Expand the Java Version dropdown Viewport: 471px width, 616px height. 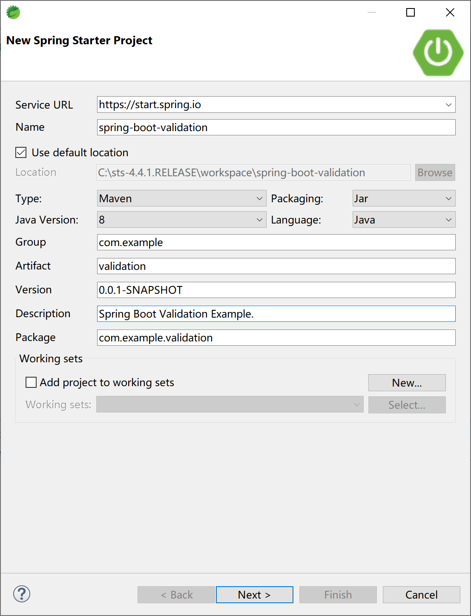point(181,220)
